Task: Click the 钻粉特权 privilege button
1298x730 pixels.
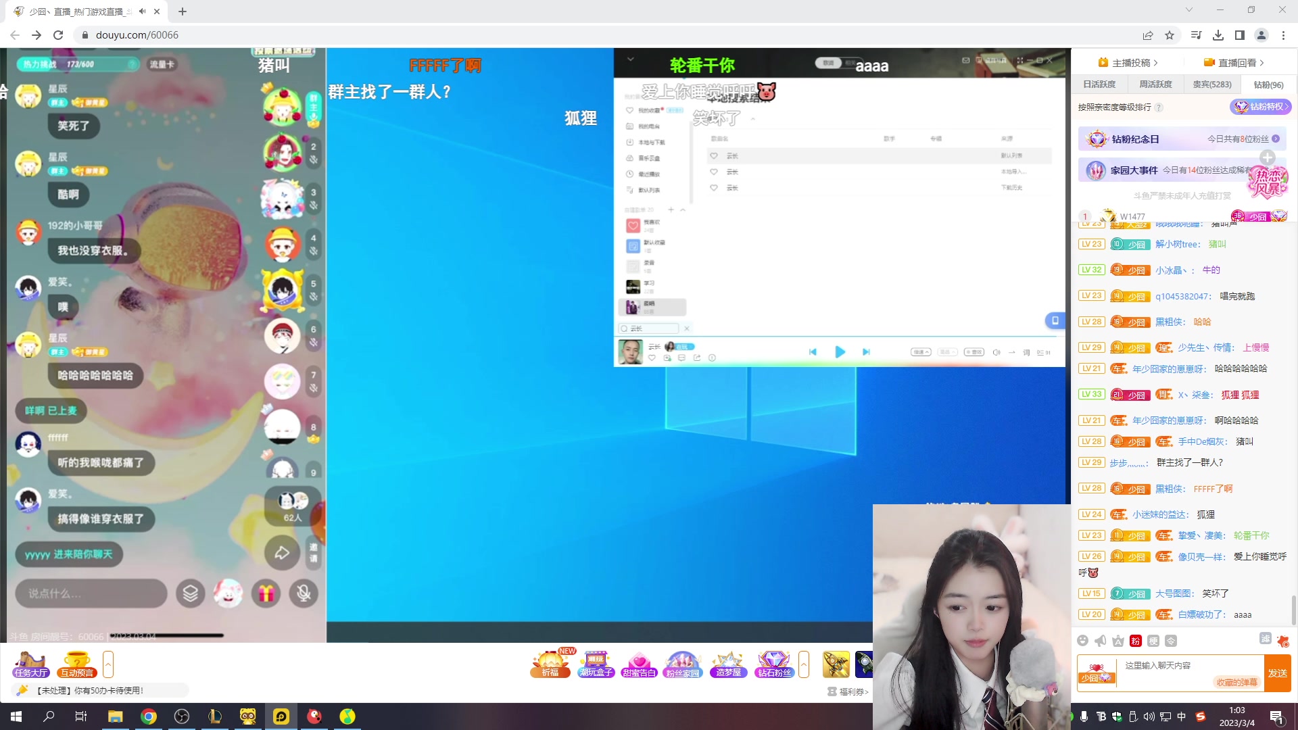Action: [x=1261, y=107]
